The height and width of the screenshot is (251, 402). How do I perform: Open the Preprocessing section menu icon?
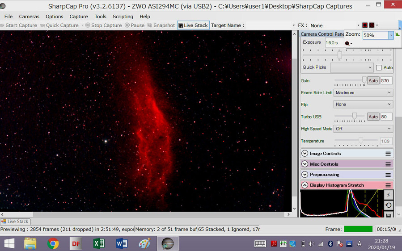pos(388,175)
